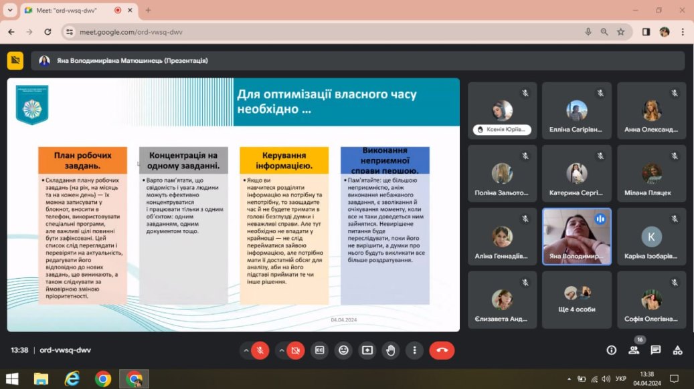Unmute the microphone button
Image resolution: width=694 pixels, height=389 pixels.
click(260, 350)
